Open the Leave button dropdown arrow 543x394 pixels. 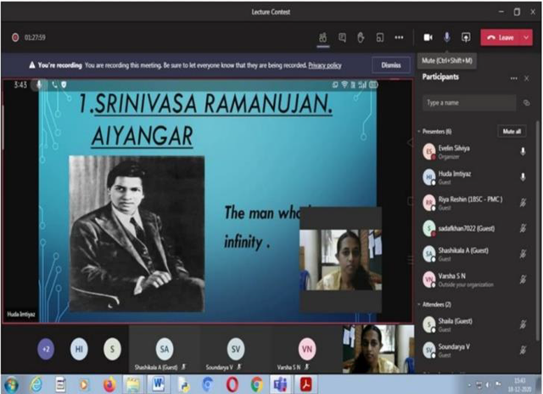526,37
